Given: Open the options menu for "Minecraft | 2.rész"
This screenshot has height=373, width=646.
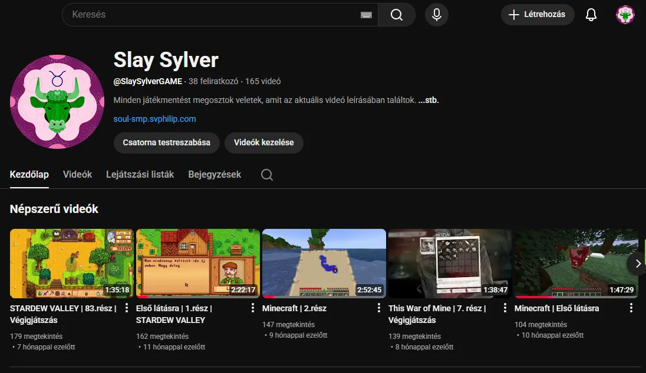Looking at the screenshot, I should [x=378, y=308].
